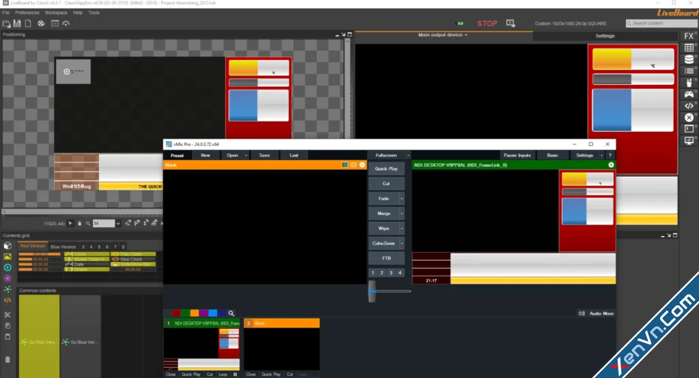Expand the vMix Settings dropdown arrow

point(601,155)
